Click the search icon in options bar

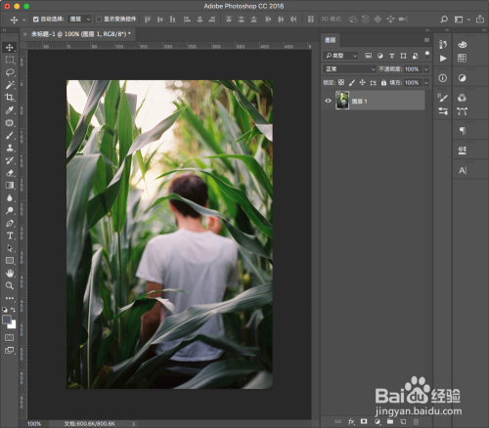point(444,20)
